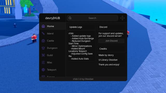Click the devry|HUB title
Image resolution: width=166 pixels, height=93 pixels.
52,18
